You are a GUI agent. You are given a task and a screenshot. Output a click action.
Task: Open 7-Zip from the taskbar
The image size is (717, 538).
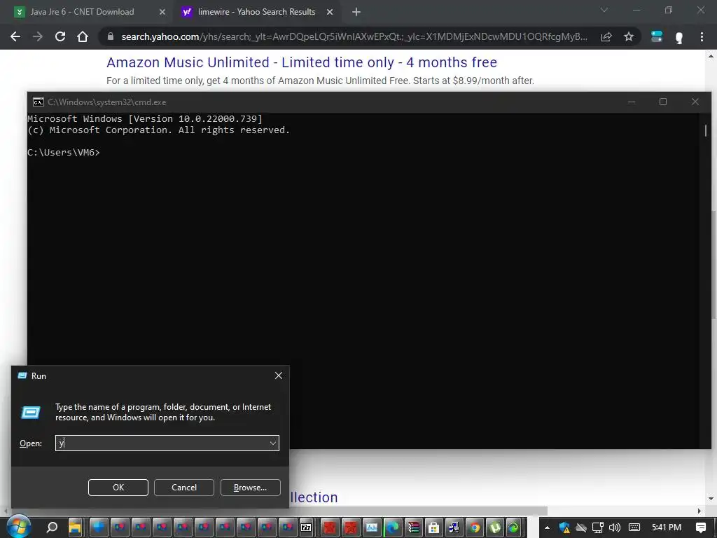pos(306,527)
